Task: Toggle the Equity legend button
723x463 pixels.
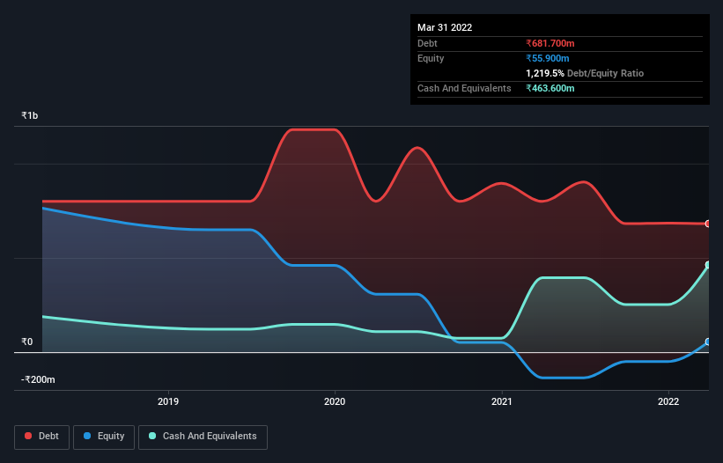Action: (x=104, y=437)
